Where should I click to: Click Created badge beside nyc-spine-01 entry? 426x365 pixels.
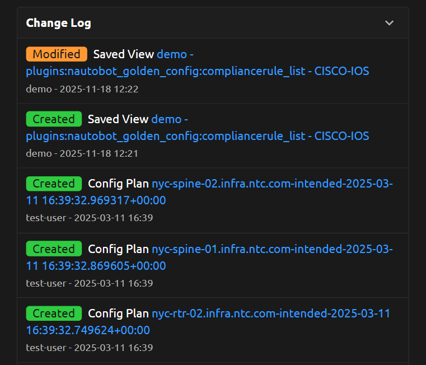(54, 249)
